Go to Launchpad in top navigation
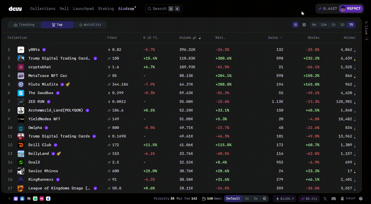The width and height of the screenshot is (371, 204). (83, 9)
